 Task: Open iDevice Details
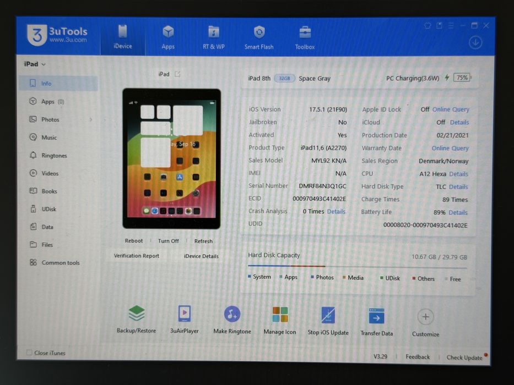(x=201, y=256)
